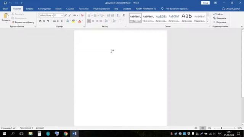
Task: Click the save icon in title bar
Action: pyautogui.click(x=5, y=3)
